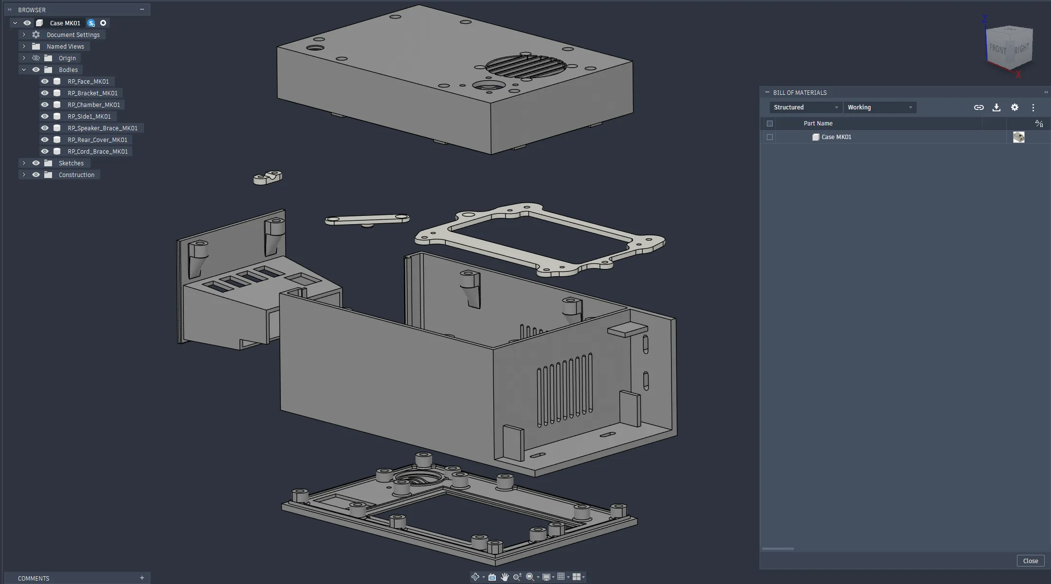
Task: Toggle visibility of RP_Rear_Cover_MK01
Action: tap(45, 140)
